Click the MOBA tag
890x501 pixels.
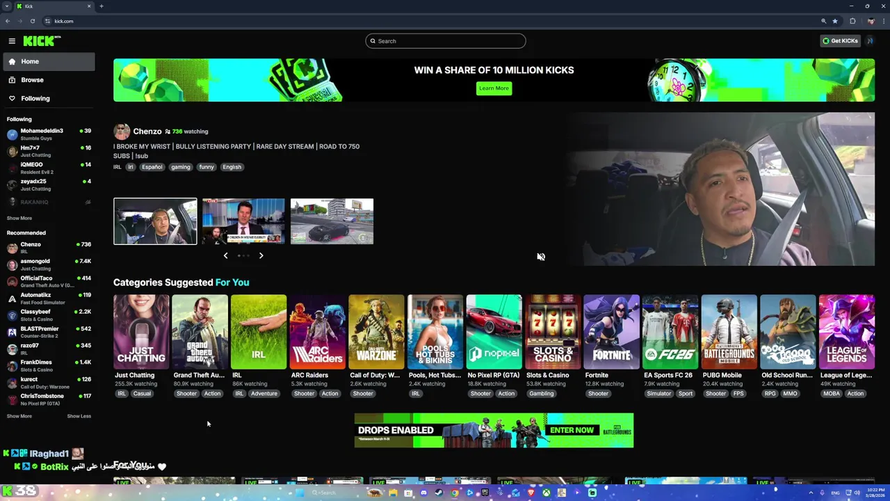tap(832, 394)
